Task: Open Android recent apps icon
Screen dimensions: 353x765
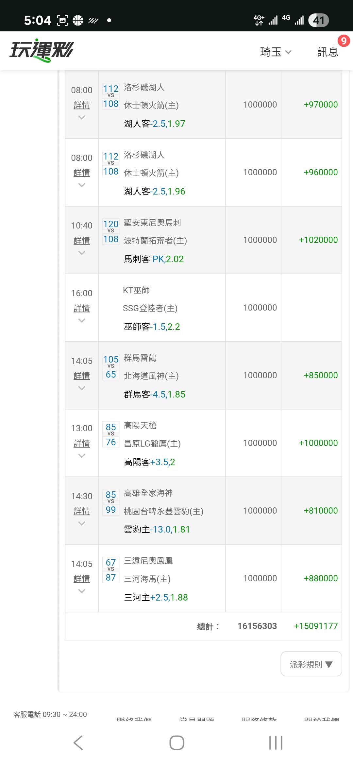Action: 276,743
